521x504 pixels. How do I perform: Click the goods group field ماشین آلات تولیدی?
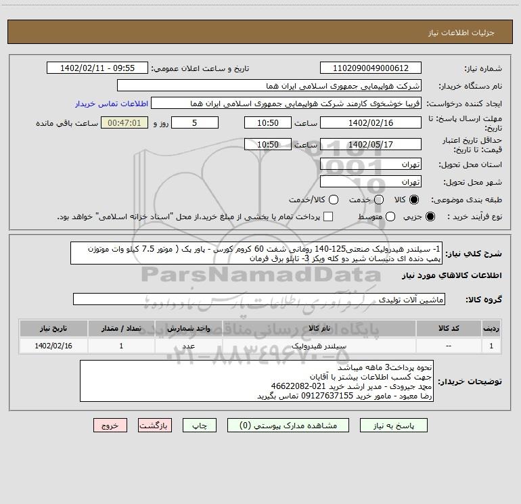[x=259, y=299]
